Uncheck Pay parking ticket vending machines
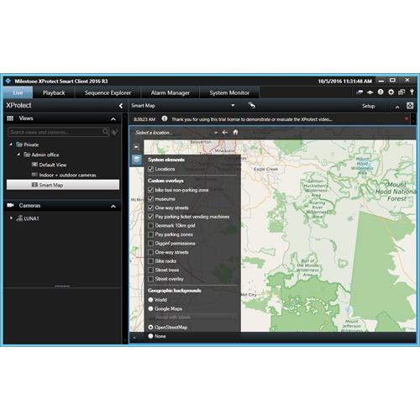Screen dimensions: 420x420 [150, 217]
